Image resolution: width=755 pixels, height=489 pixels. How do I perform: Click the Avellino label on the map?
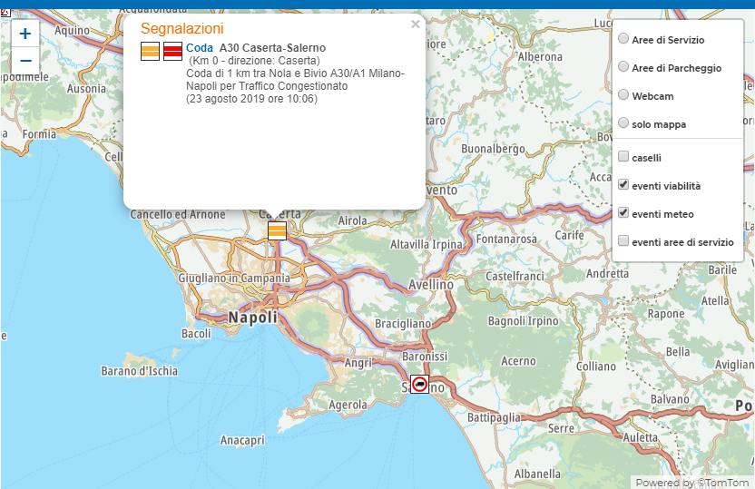coord(430,284)
